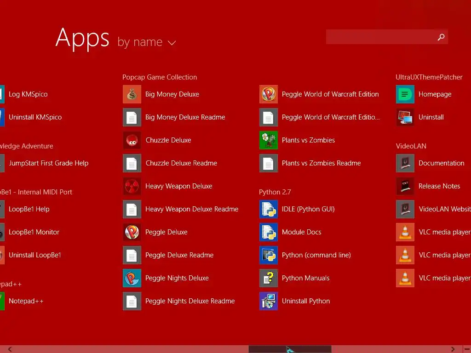The width and height of the screenshot is (471, 353).
Task: Click the Big Money Deluxe Readme document icon
Action: (132, 117)
